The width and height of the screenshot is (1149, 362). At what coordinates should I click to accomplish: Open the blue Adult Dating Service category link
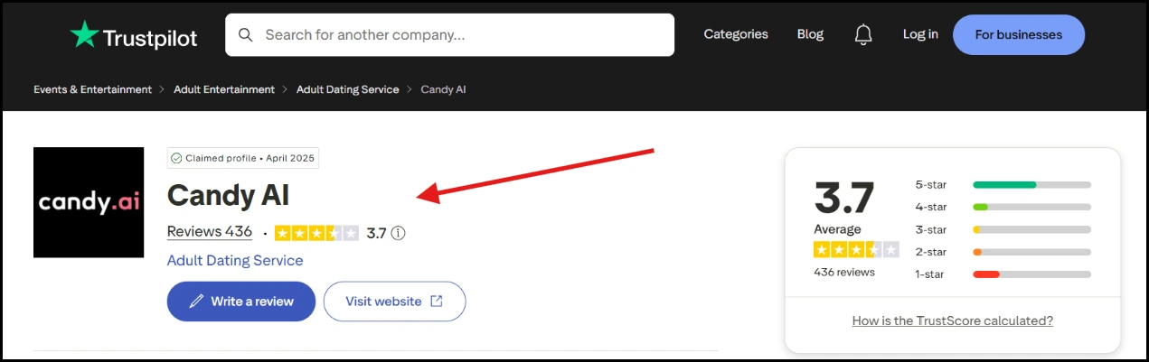coord(235,260)
